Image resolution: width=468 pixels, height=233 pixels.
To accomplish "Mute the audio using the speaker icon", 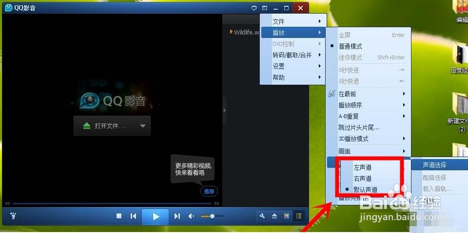I will pos(191,216).
